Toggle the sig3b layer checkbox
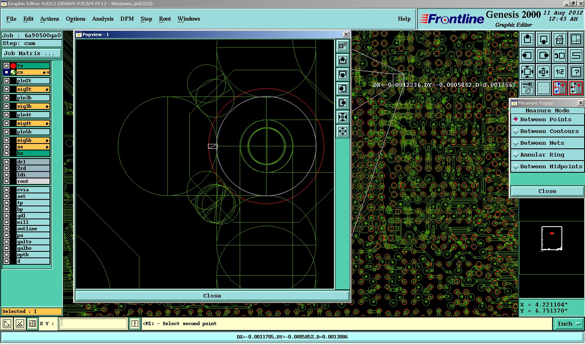The height and width of the screenshot is (345, 585). [6, 106]
